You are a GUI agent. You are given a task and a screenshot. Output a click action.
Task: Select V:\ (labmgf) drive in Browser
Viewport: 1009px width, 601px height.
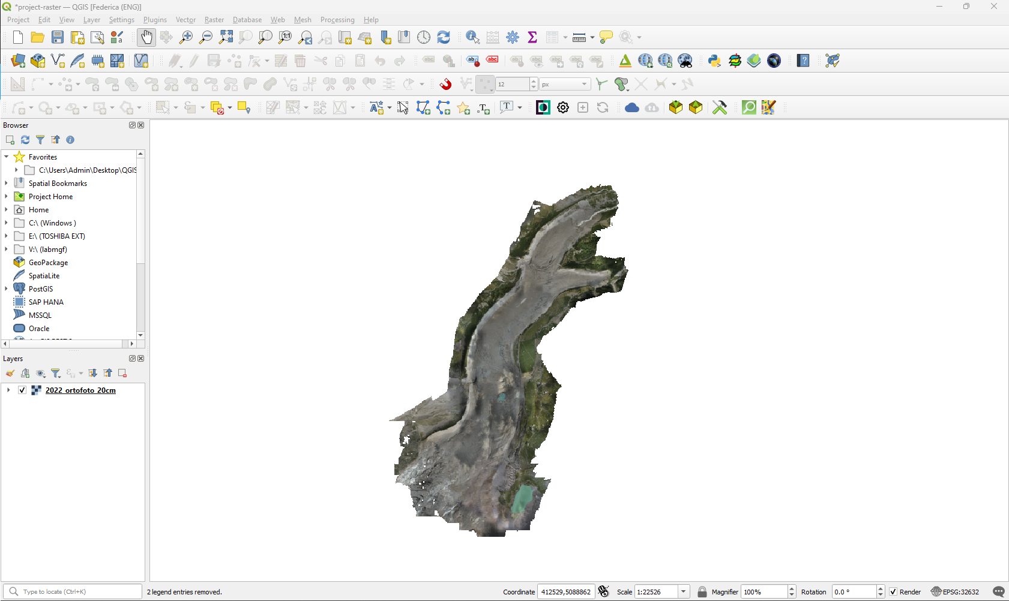(x=47, y=250)
